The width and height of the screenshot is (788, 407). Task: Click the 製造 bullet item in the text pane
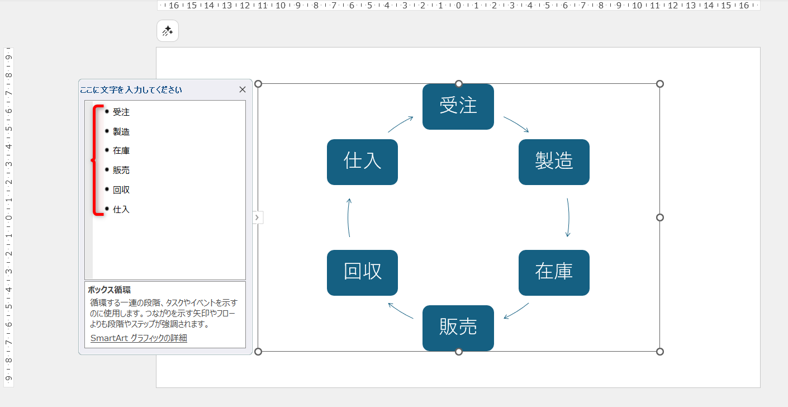click(121, 131)
